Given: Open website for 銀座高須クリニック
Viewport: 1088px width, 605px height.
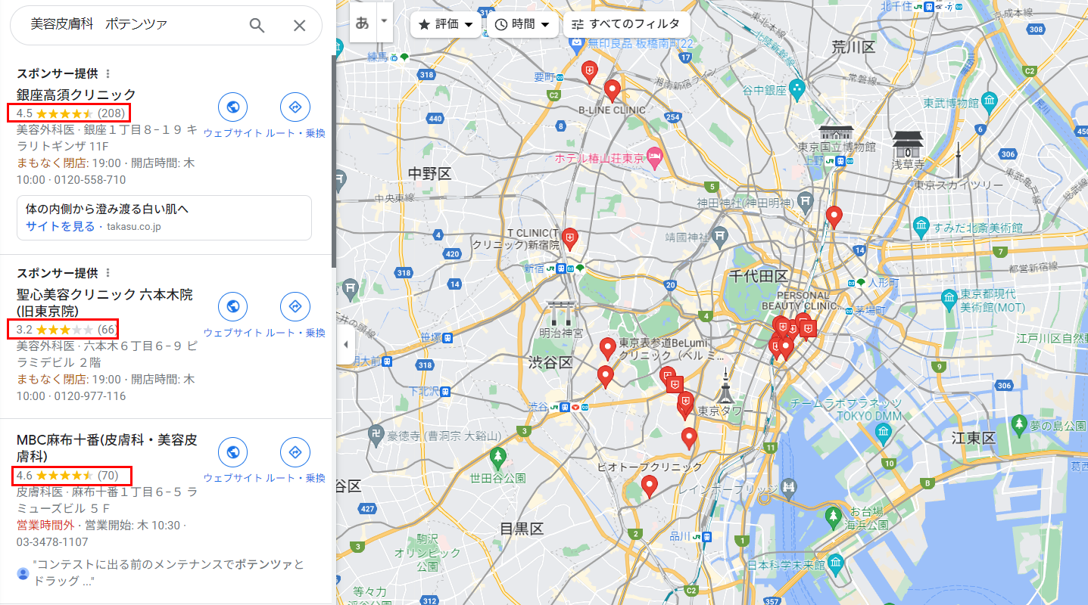Looking at the screenshot, I should pyautogui.click(x=233, y=107).
